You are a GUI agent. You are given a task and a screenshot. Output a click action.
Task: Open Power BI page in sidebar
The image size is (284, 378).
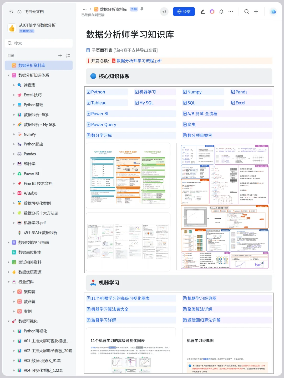(x=31, y=174)
